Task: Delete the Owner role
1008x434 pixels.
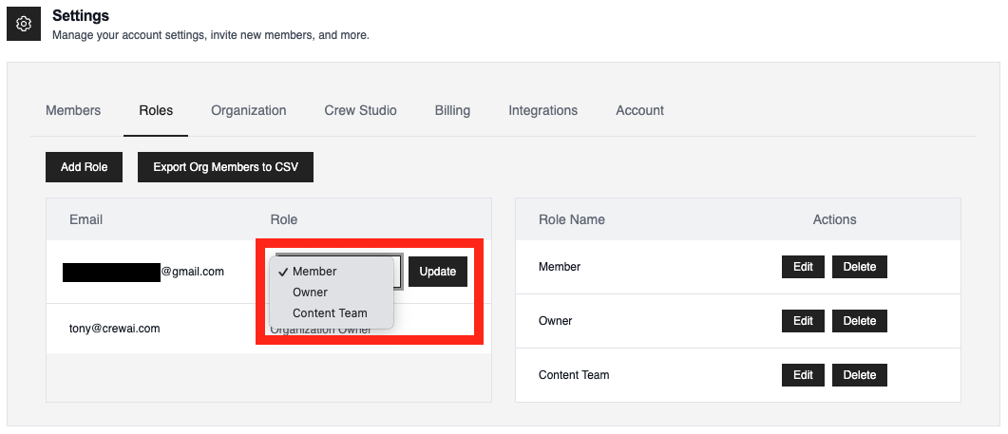Action: pyautogui.click(x=860, y=321)
